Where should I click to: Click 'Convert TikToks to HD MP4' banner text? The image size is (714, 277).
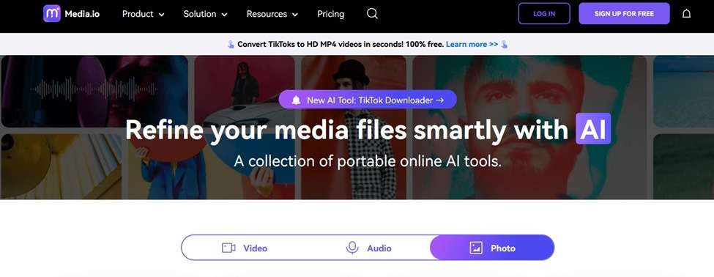pos(341,44)
